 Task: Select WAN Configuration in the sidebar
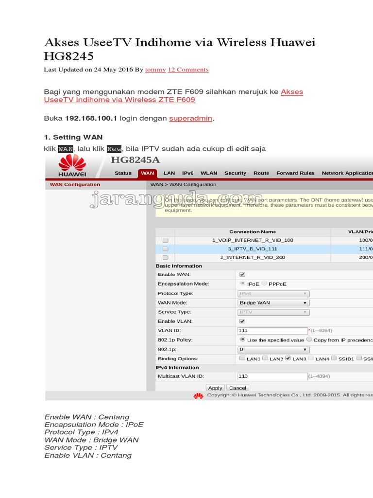pos(75,184)
